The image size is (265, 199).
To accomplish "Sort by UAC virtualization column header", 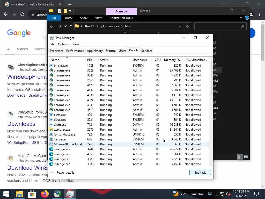I will click(196, 60).
